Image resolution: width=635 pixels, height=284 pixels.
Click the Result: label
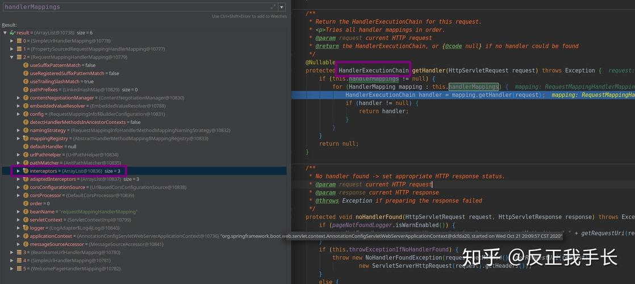point(9,25)
